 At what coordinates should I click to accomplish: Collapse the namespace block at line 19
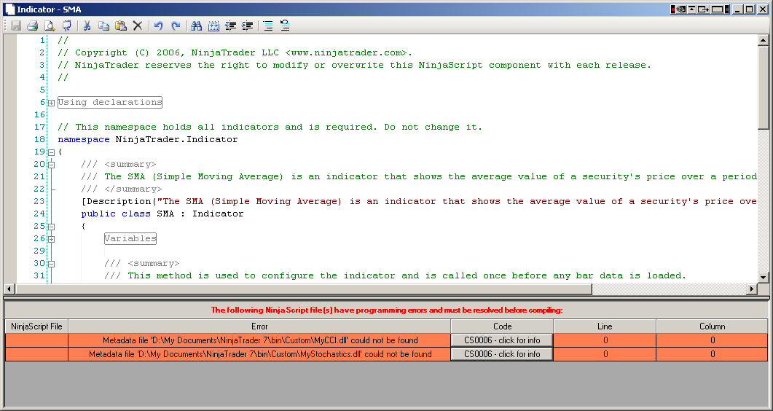point(51,152)
